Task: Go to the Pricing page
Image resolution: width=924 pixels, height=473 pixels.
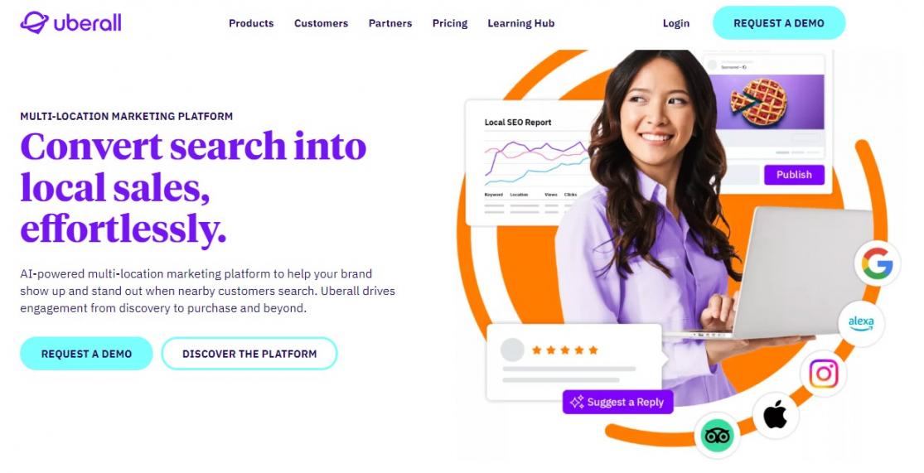Action: [450, 23]
